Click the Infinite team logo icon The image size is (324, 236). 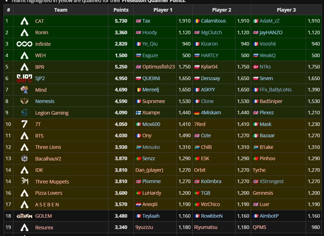click(x=24, y=44)
